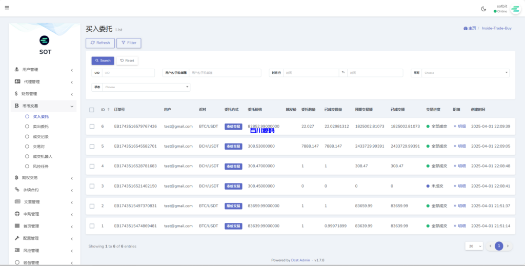
Task: Expand the 财务管理 menu chevron
Action: tap(72, 94)
